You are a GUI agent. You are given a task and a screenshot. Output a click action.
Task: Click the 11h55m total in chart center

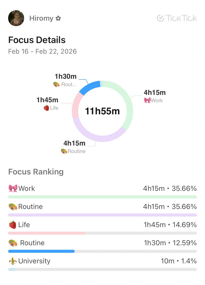point(102,111)
